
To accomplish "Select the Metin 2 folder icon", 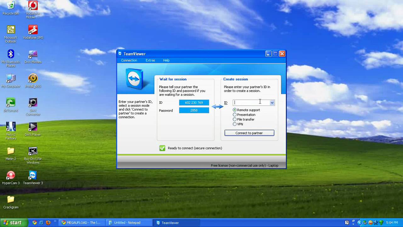I will [x=11, y=154].
